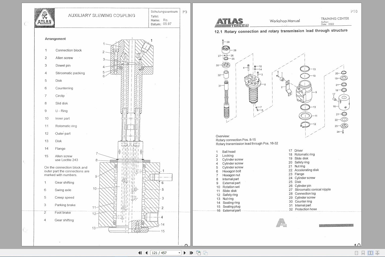
Task: Select the continuous scrolling layout icon
Action: (363, 253)
